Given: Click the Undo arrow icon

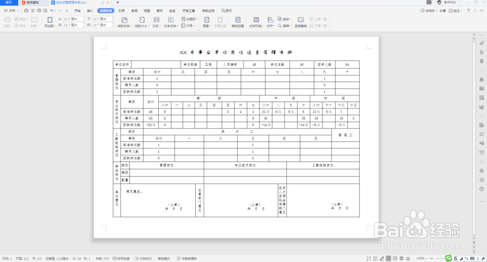Looking at the screenshot, I should click(x=52, y=11).
